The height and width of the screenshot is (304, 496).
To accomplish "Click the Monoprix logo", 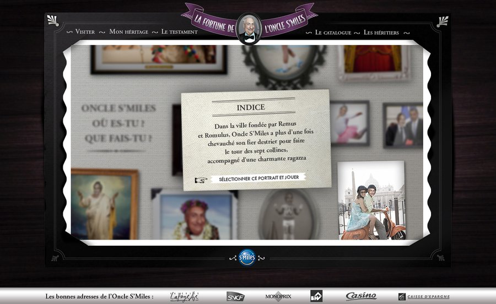I will click(278, 296).
